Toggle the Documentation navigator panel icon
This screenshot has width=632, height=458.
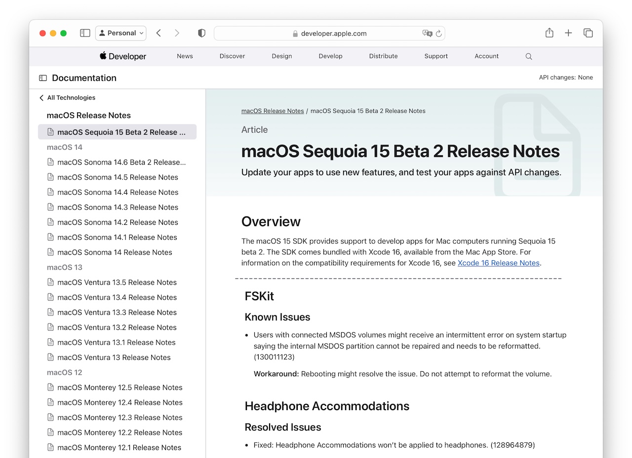tap(43, 78)
